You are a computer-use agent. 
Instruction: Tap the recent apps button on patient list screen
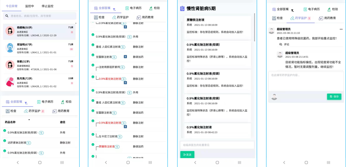point(62,162)
